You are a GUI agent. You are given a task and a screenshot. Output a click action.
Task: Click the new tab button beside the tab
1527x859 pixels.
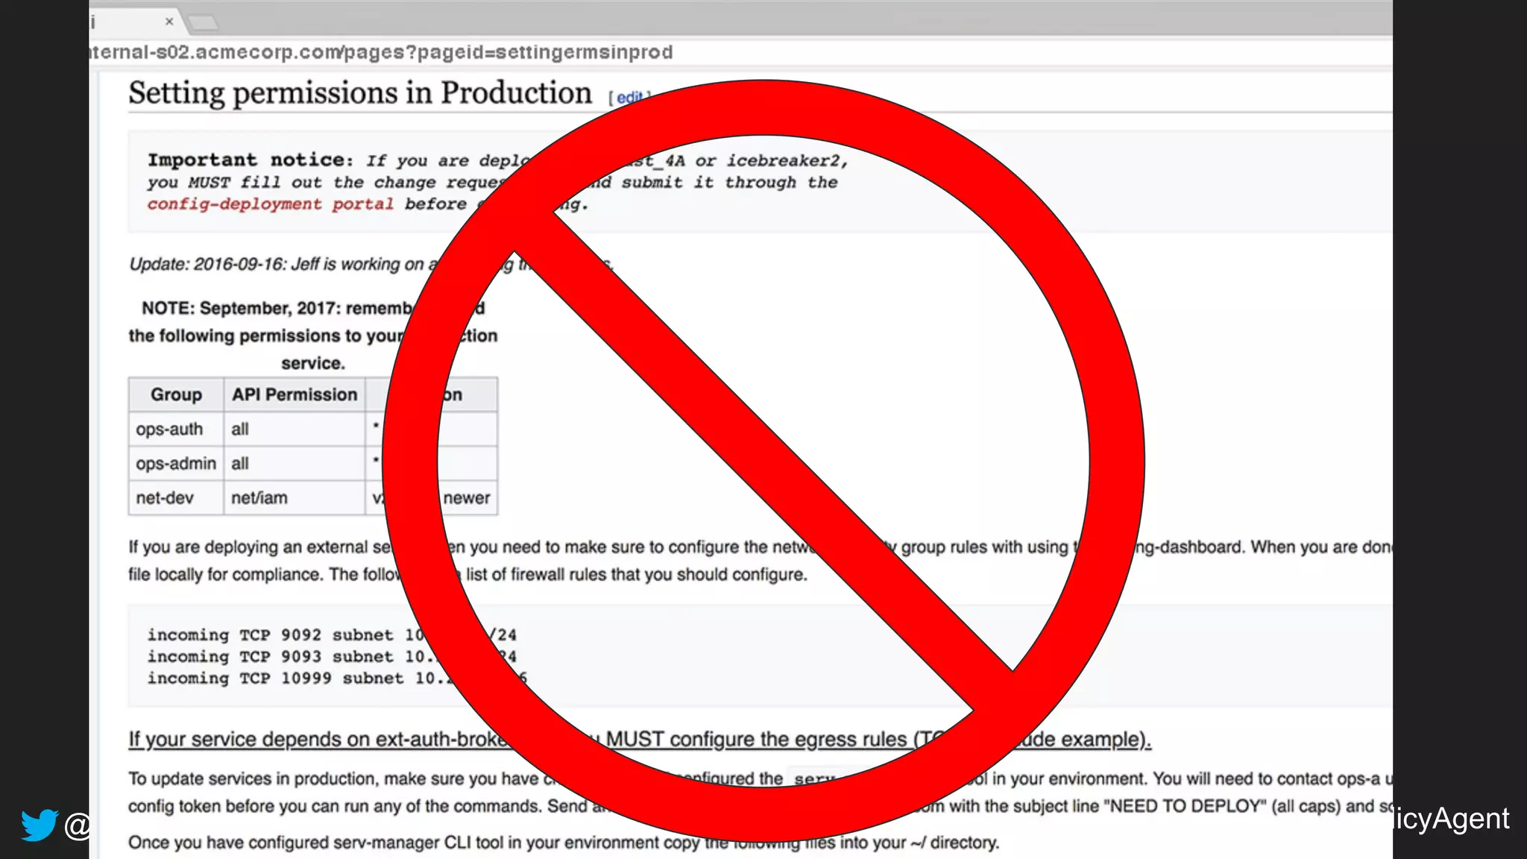[203, 23]
